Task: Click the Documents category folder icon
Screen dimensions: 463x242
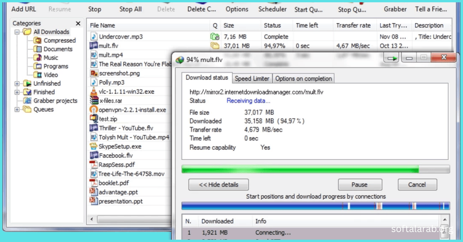Action: pos(38,49)
